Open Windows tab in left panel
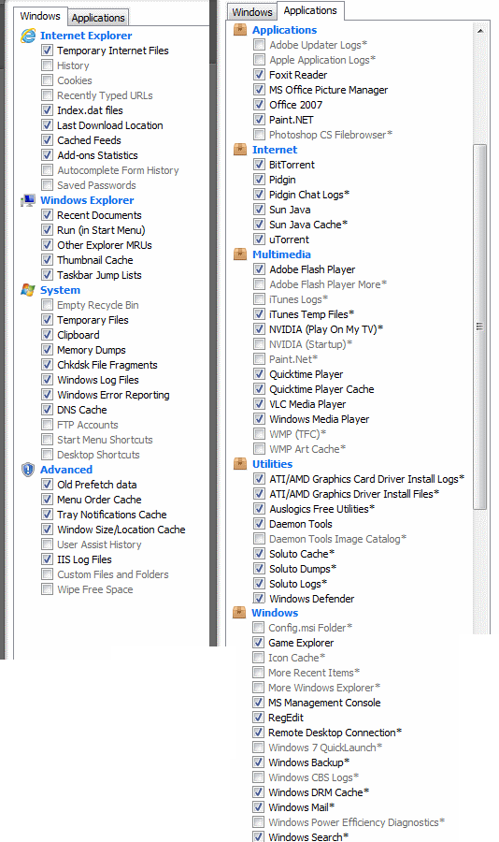The width and height of the screenshot is (499, 842). [x=40, y=16]
